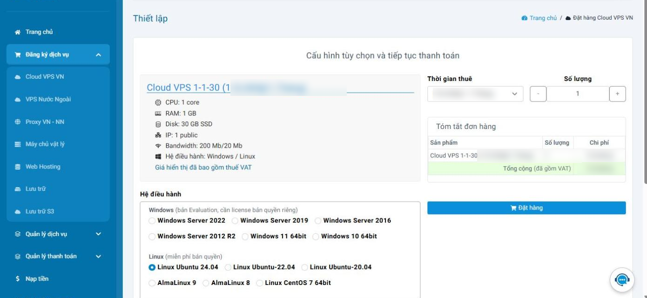Screen dimensions: 647x298
Task: Click the server icon beside Máy chủ vật lý
Action: click(18, 144)
